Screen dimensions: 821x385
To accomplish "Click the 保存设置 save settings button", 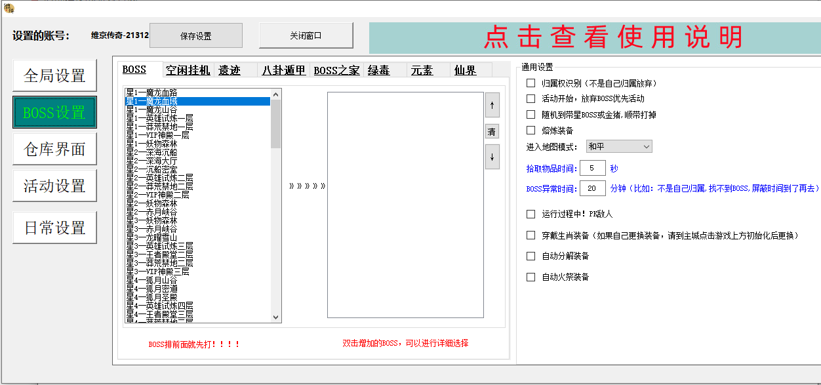I will (x=196, y=35).
